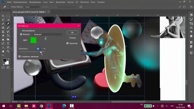The width and height of the screenshot is (194, 109).
Task: Change the screen mode icon
Action: coord(8,68)
